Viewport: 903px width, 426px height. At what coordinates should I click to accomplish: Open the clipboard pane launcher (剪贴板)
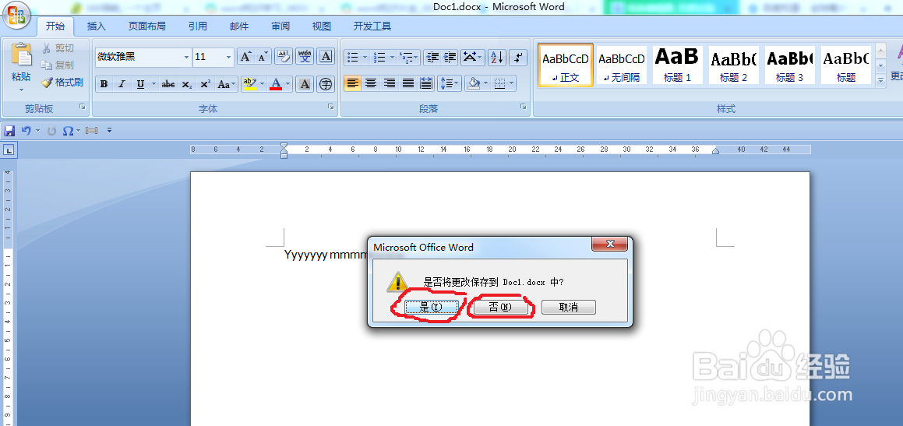83,107
